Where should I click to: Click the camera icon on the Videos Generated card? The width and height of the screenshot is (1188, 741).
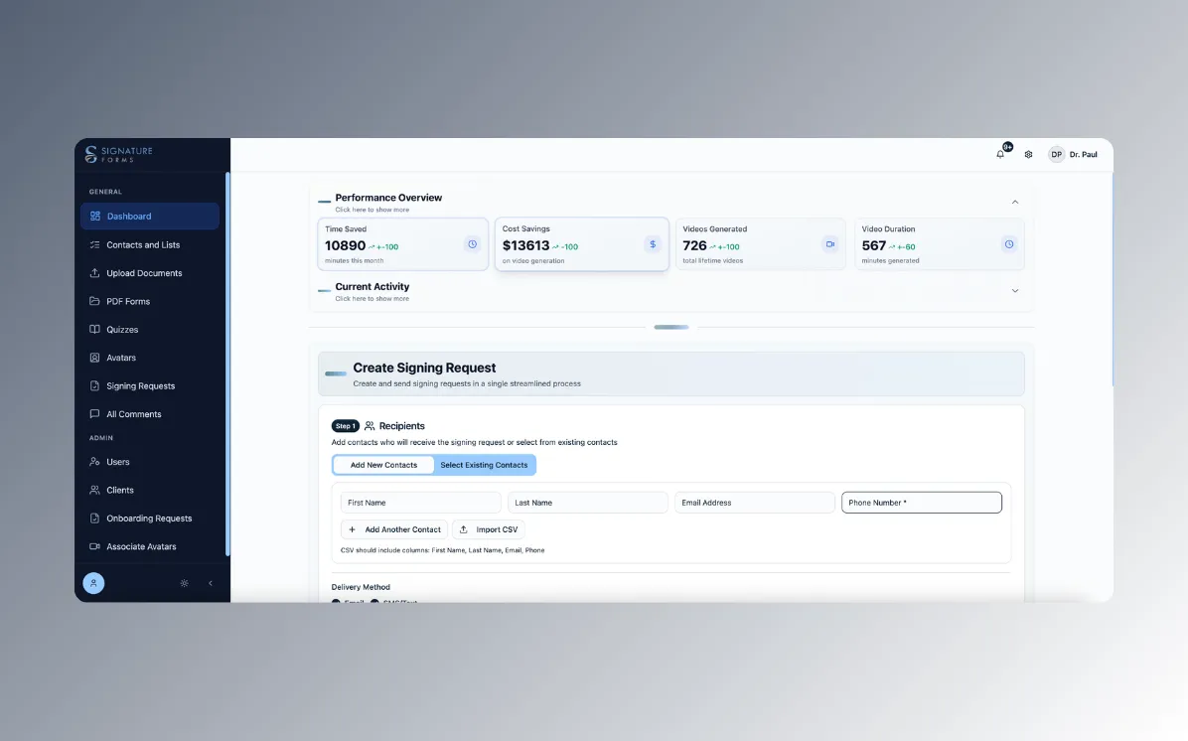830,243
